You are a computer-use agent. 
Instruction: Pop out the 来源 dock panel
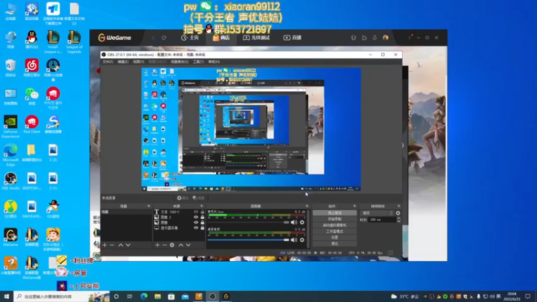201,206
